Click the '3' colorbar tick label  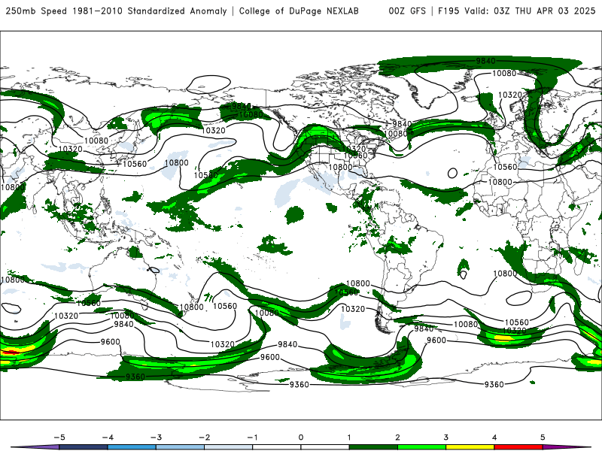tap(445, 437)
